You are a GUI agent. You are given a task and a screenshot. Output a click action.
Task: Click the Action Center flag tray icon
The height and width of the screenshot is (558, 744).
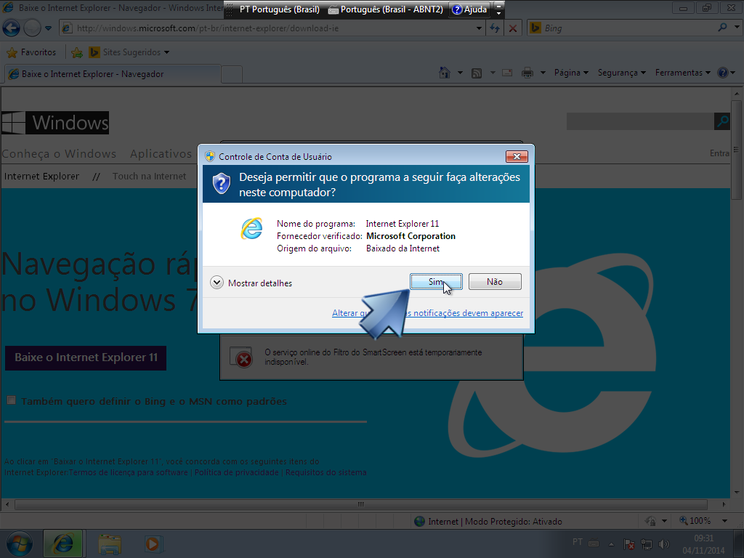point(629,544)
